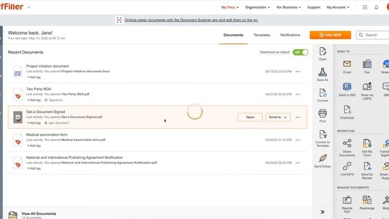Send the document via Email icon
The width and height of the screenshot is (389, 219).
[347, 64]
